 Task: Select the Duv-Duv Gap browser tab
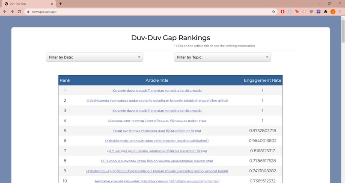tap(29, 4)
